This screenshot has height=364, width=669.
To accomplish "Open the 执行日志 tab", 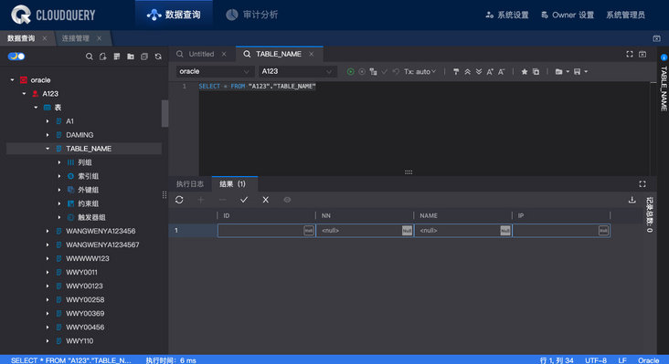I will click(190, 184).
